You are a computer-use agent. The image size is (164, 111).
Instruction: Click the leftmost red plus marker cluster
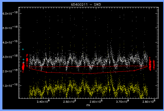point(23,66)
